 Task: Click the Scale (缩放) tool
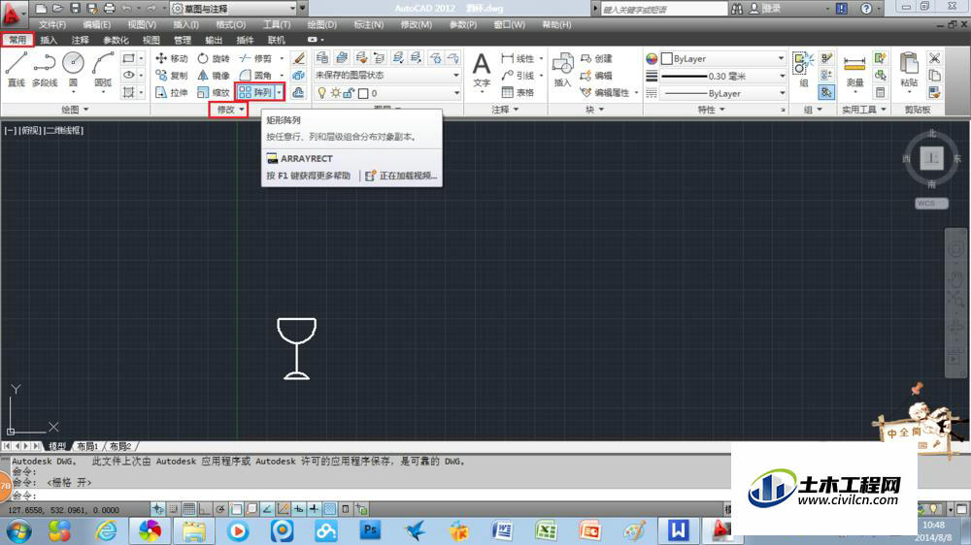click(214, 93)
